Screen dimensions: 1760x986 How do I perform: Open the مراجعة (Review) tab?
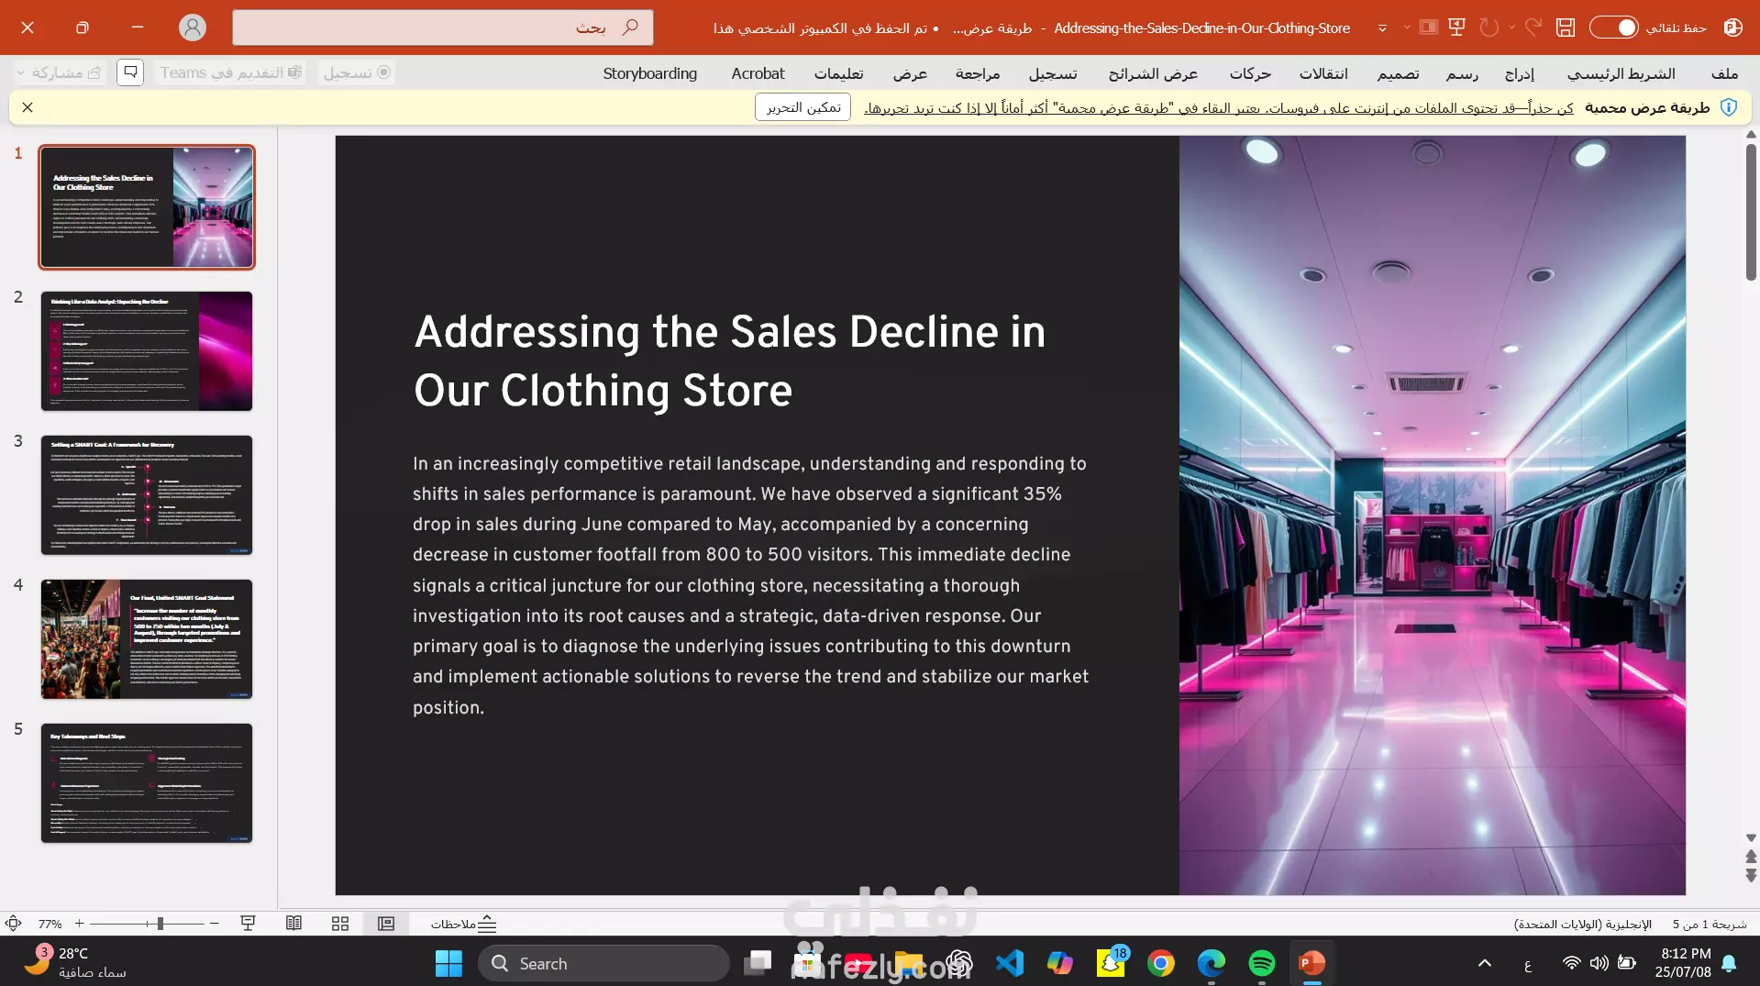pos(977,73)
